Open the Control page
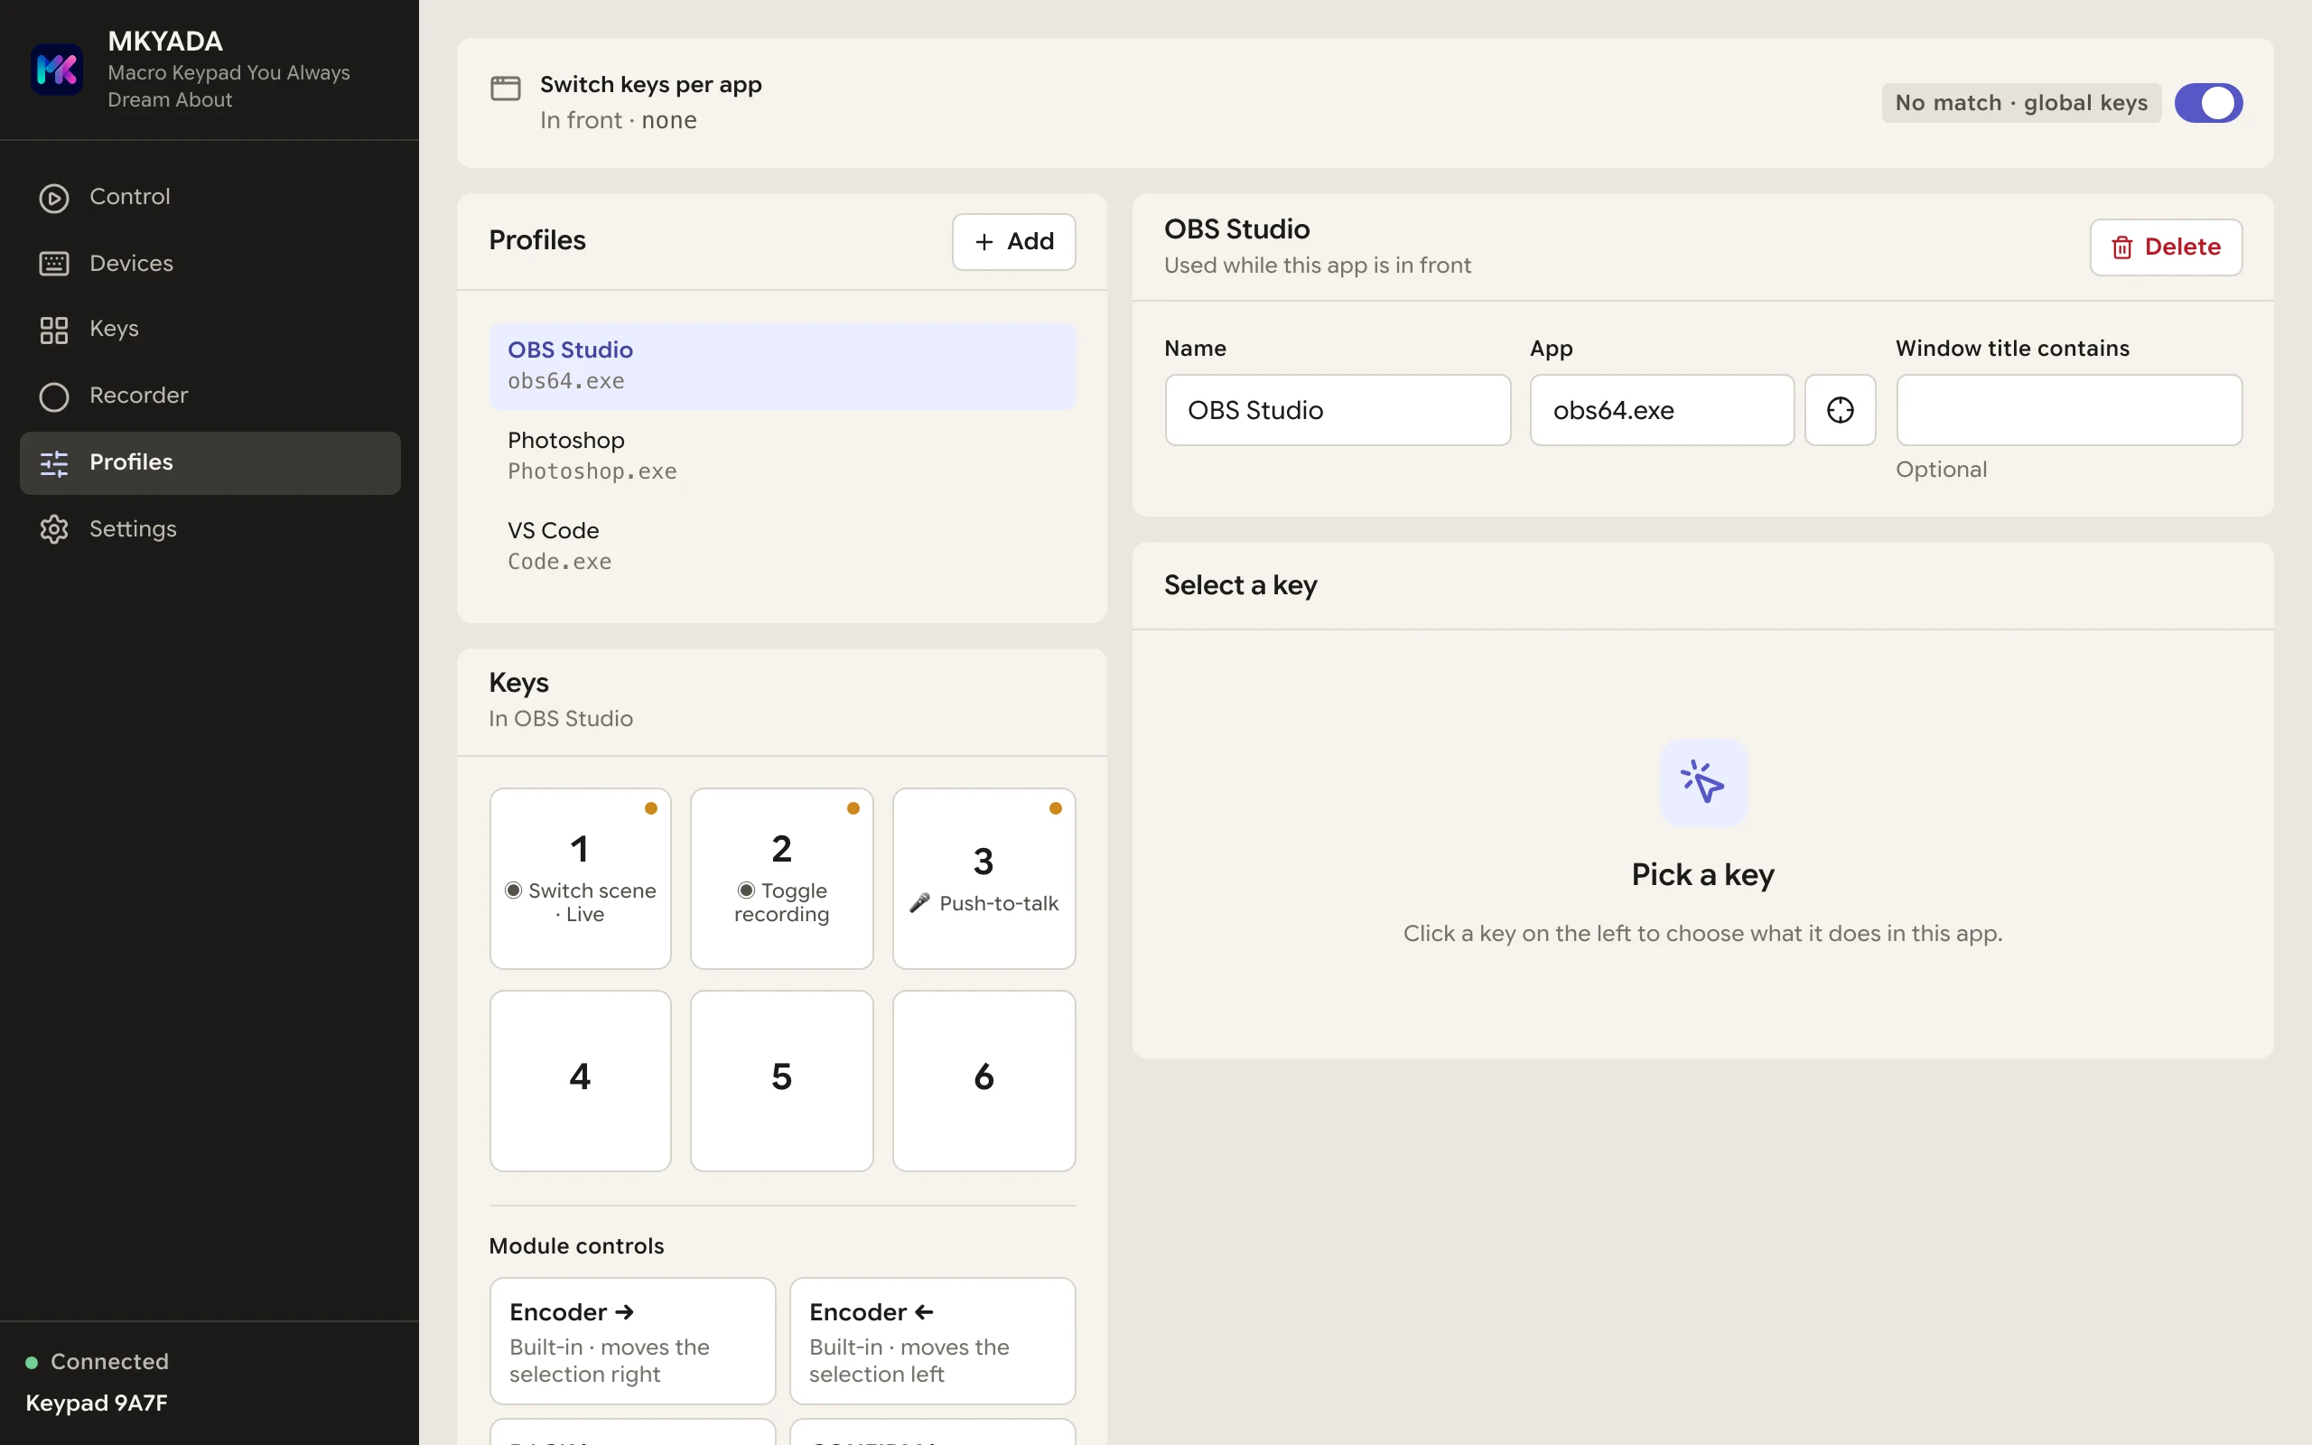The width and height of the screenshot is (2312, 1445). pyautogui.click(x=210, y=197)
